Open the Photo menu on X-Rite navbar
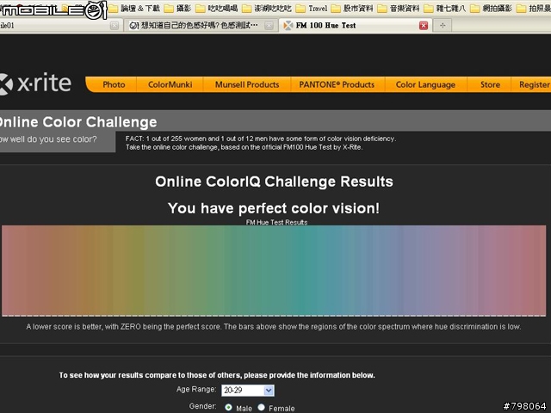The image size is (551, 413). (x=114, y=84)
